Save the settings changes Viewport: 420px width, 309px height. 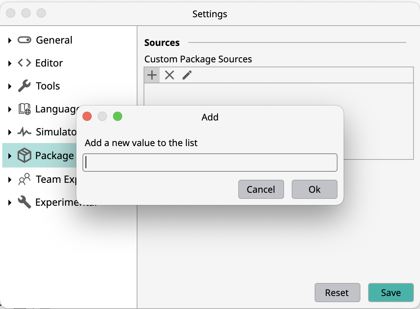[391, 293]
